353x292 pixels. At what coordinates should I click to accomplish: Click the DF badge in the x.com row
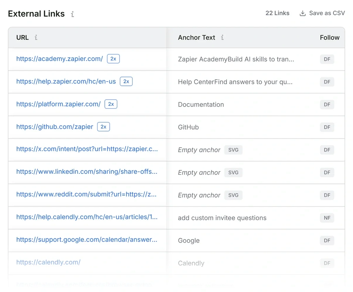point(327,150)
